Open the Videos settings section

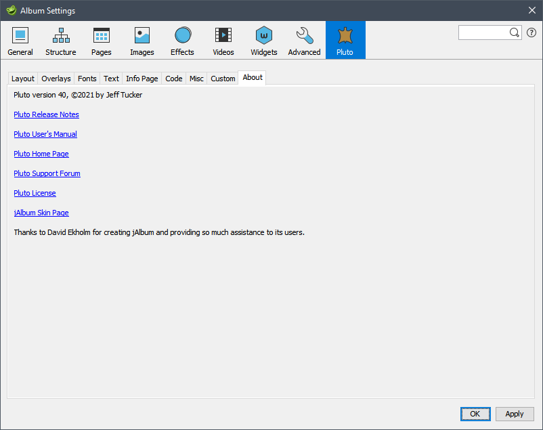[223, 40]
